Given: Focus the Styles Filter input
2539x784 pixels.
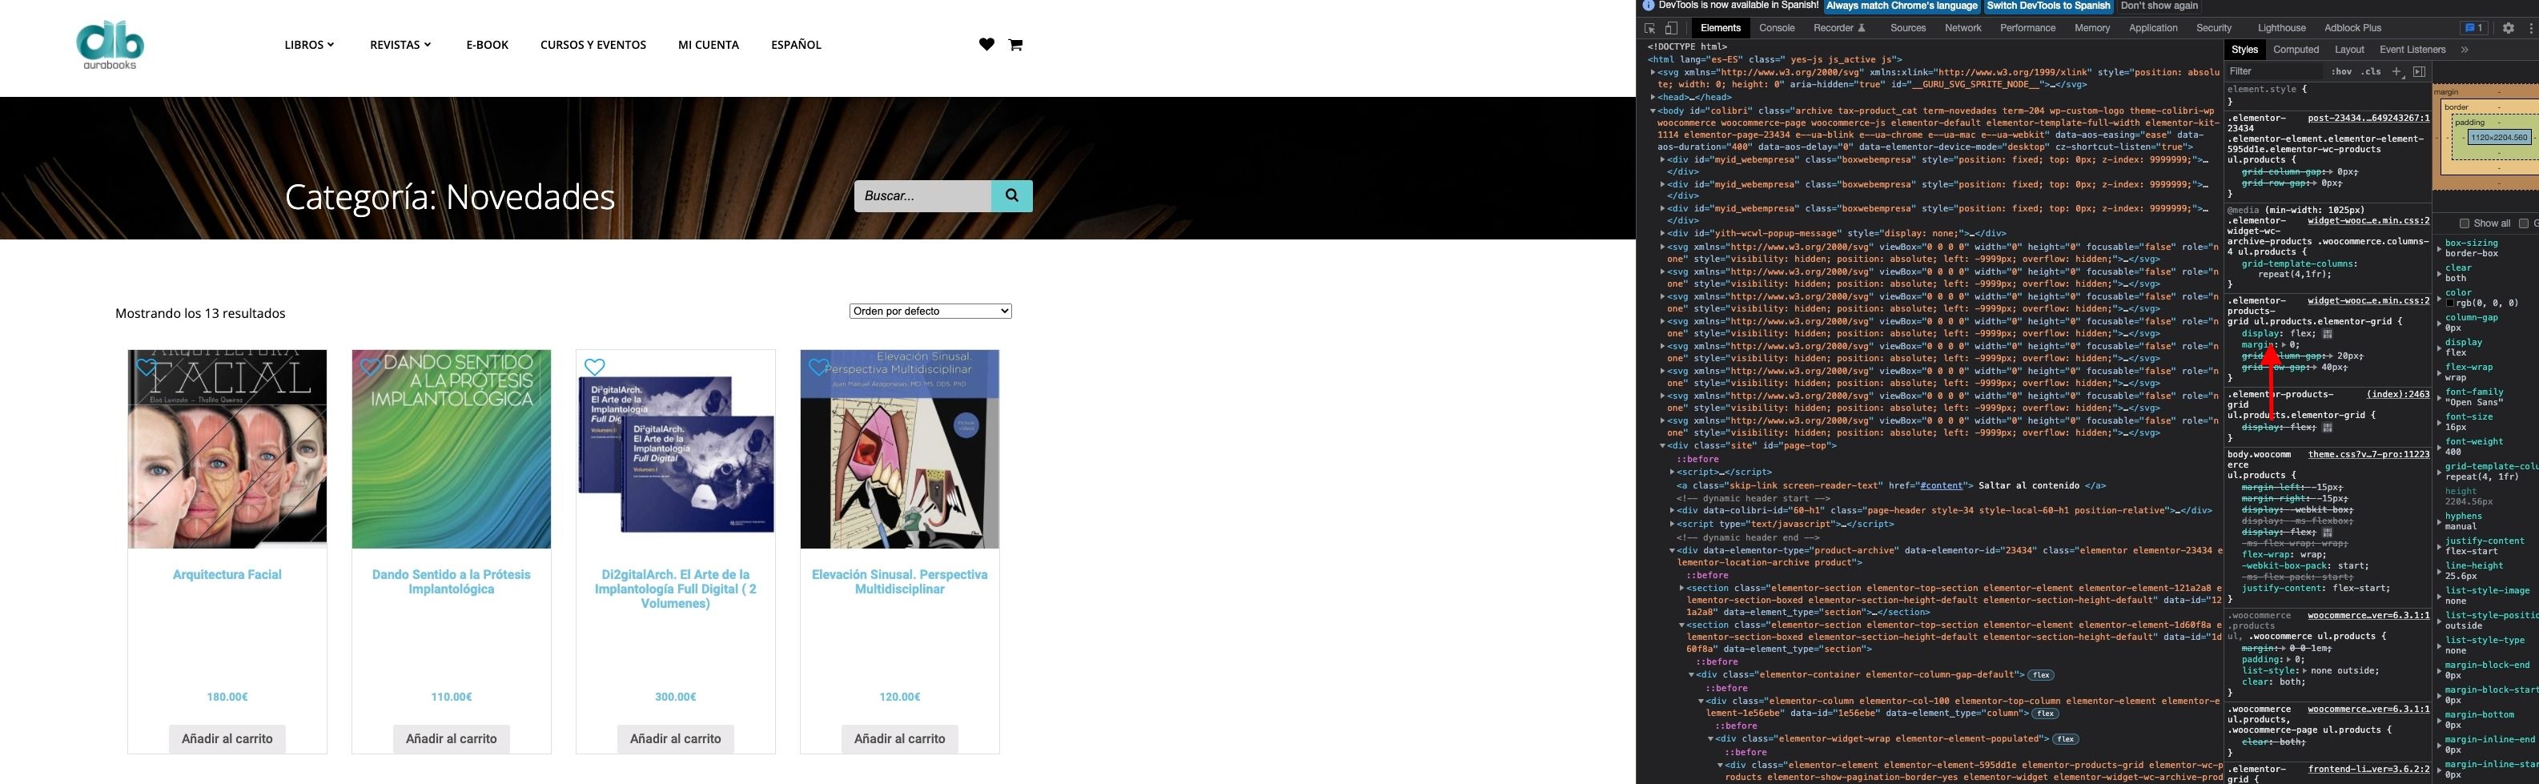Looking at the screenshot, I should [x=2276, y=72].
